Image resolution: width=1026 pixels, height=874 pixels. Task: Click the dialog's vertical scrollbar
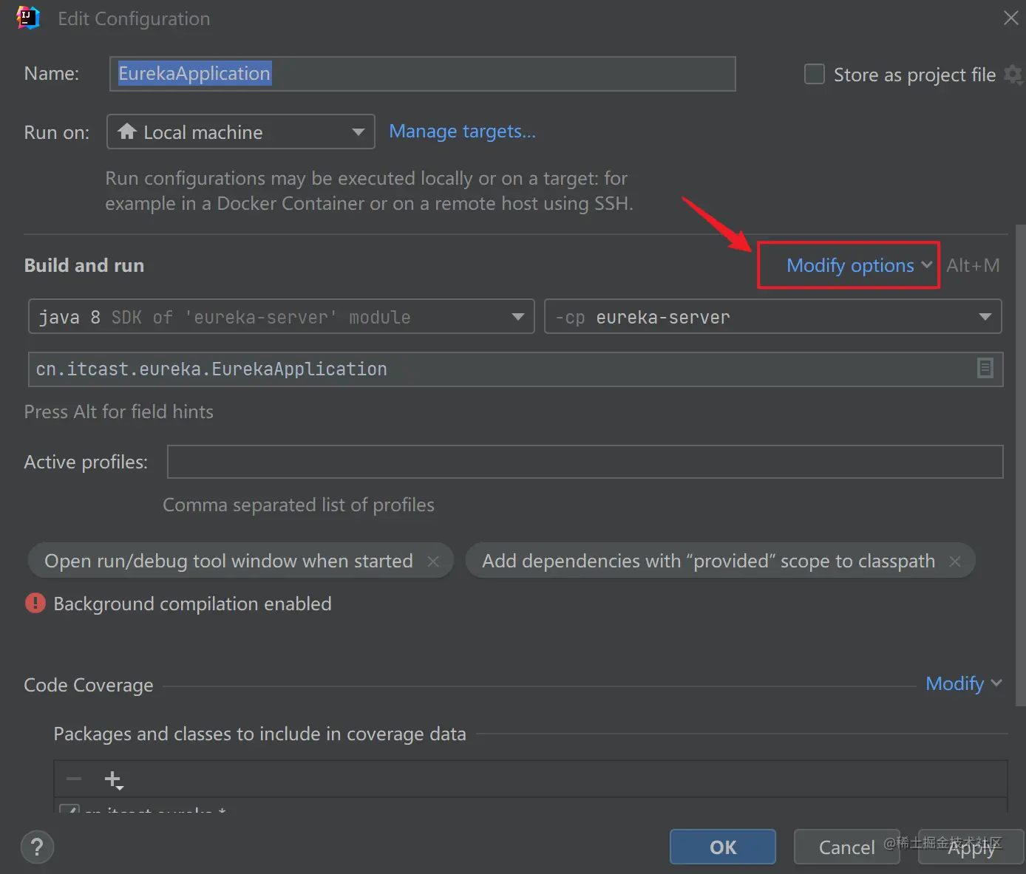1021,465
